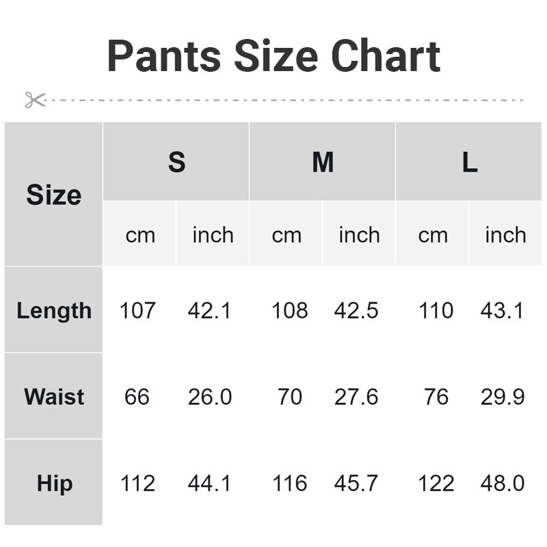Select the Size header cell

point(53,195)
